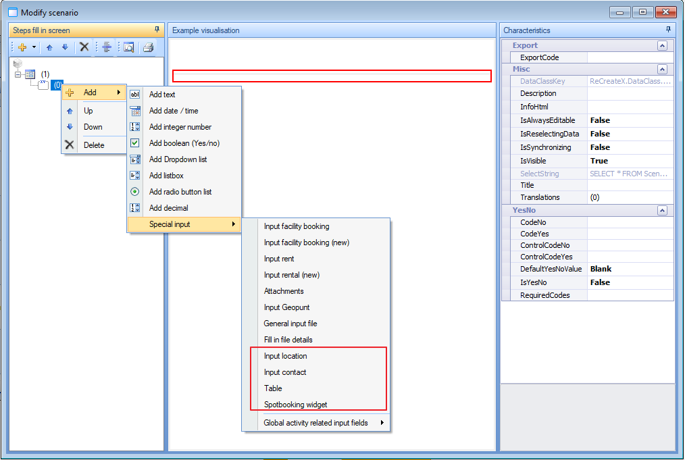This screenshot has height=460, width=685.
Task: Click the yellow plus Add toolbar icon
Action: (x=22, y=47)
